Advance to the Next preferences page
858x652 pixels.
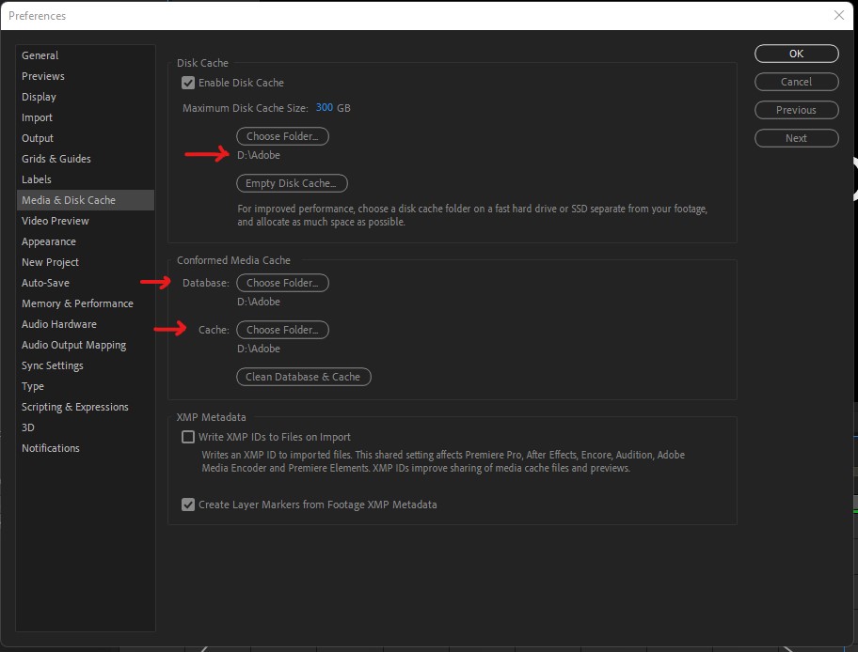pyautogui.click(x=796, y=138)
